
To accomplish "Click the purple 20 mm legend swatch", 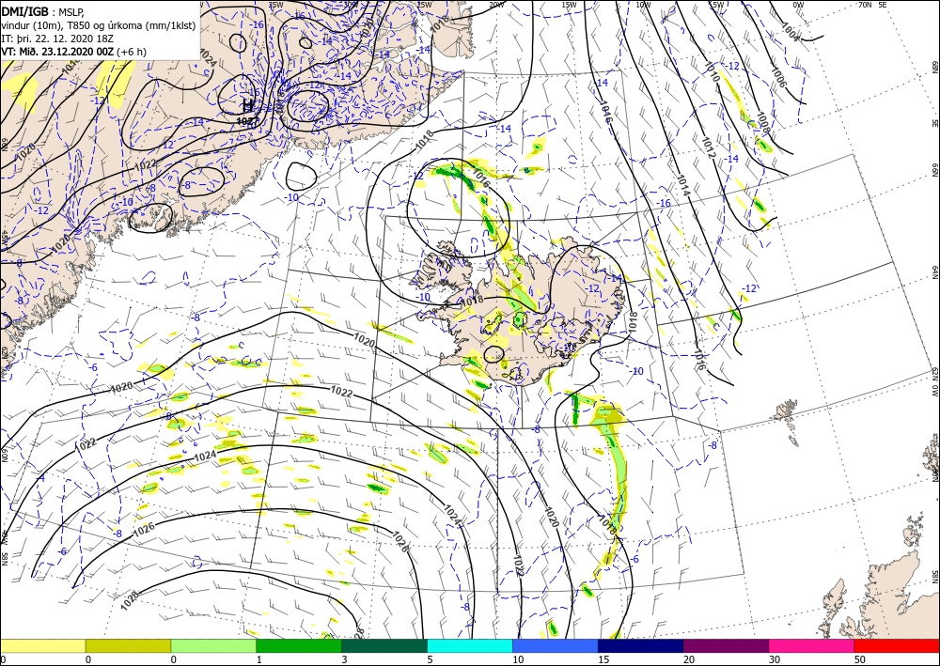I will pos(726,645).
